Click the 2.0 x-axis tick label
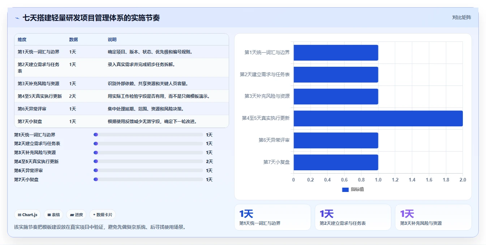 463,180
